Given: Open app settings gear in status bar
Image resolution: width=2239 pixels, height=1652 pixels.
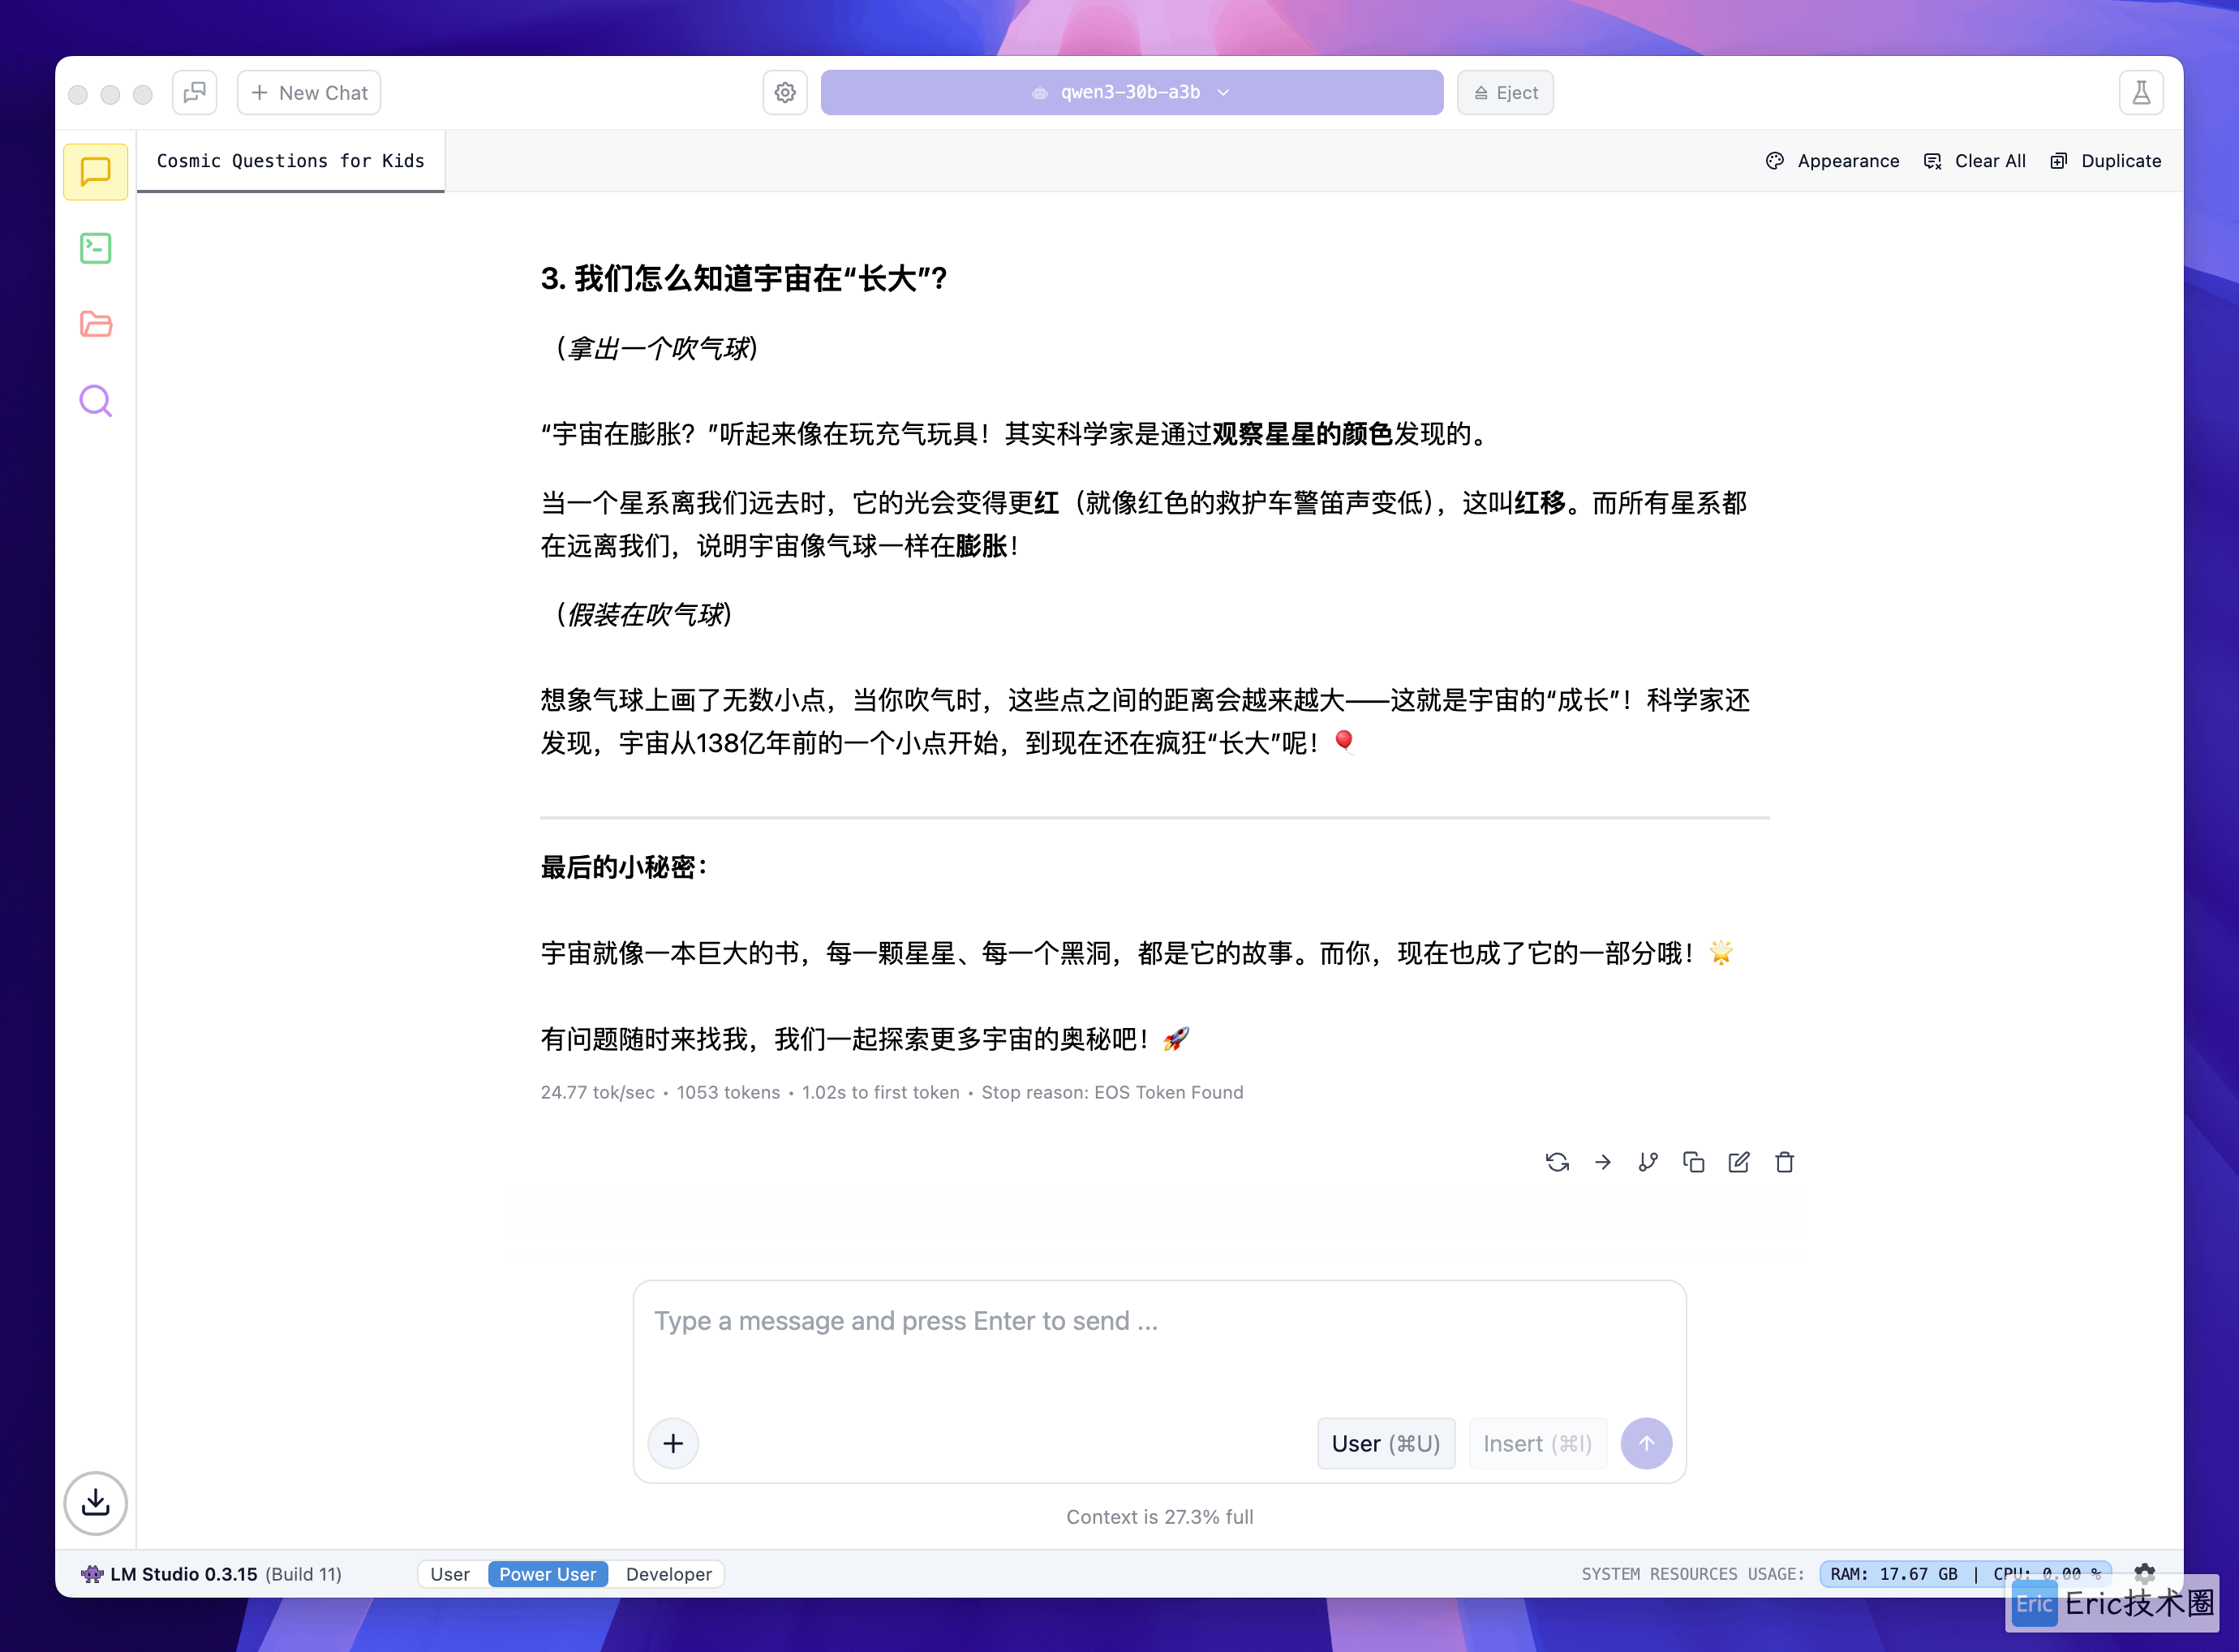Looking at the screenshot, I should point(2145,1573).
